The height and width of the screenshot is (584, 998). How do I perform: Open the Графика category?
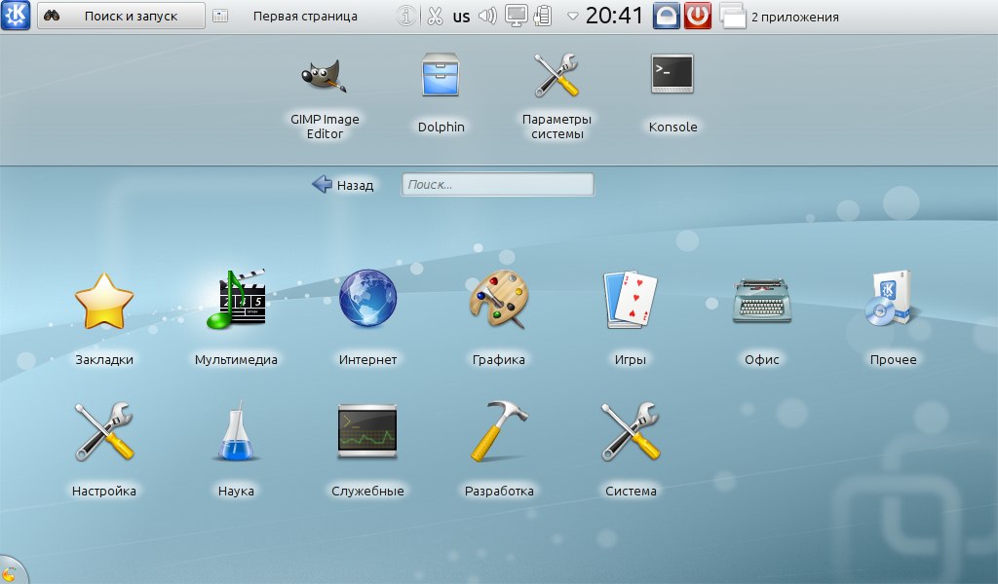499,317
